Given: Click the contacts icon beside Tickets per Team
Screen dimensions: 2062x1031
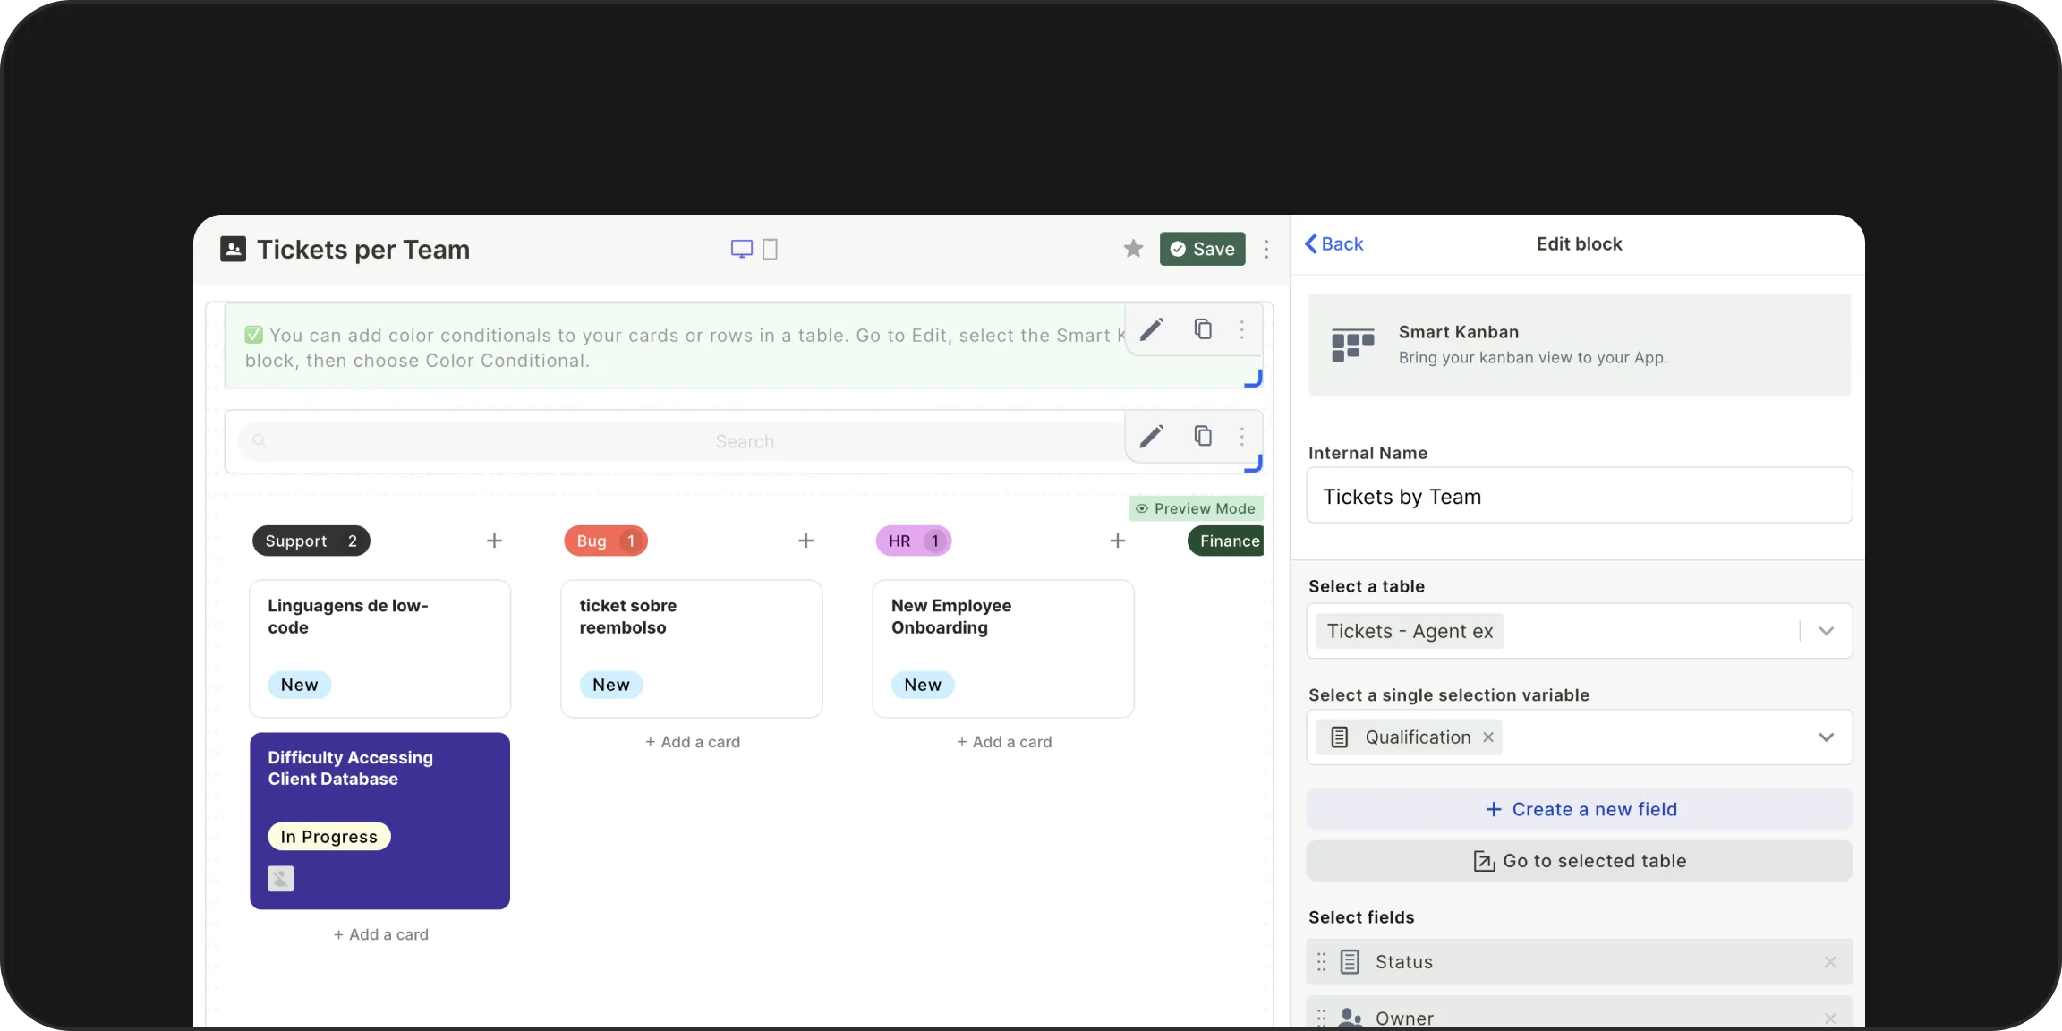Looking at the screenshot, I should click(x=233, y=249).
